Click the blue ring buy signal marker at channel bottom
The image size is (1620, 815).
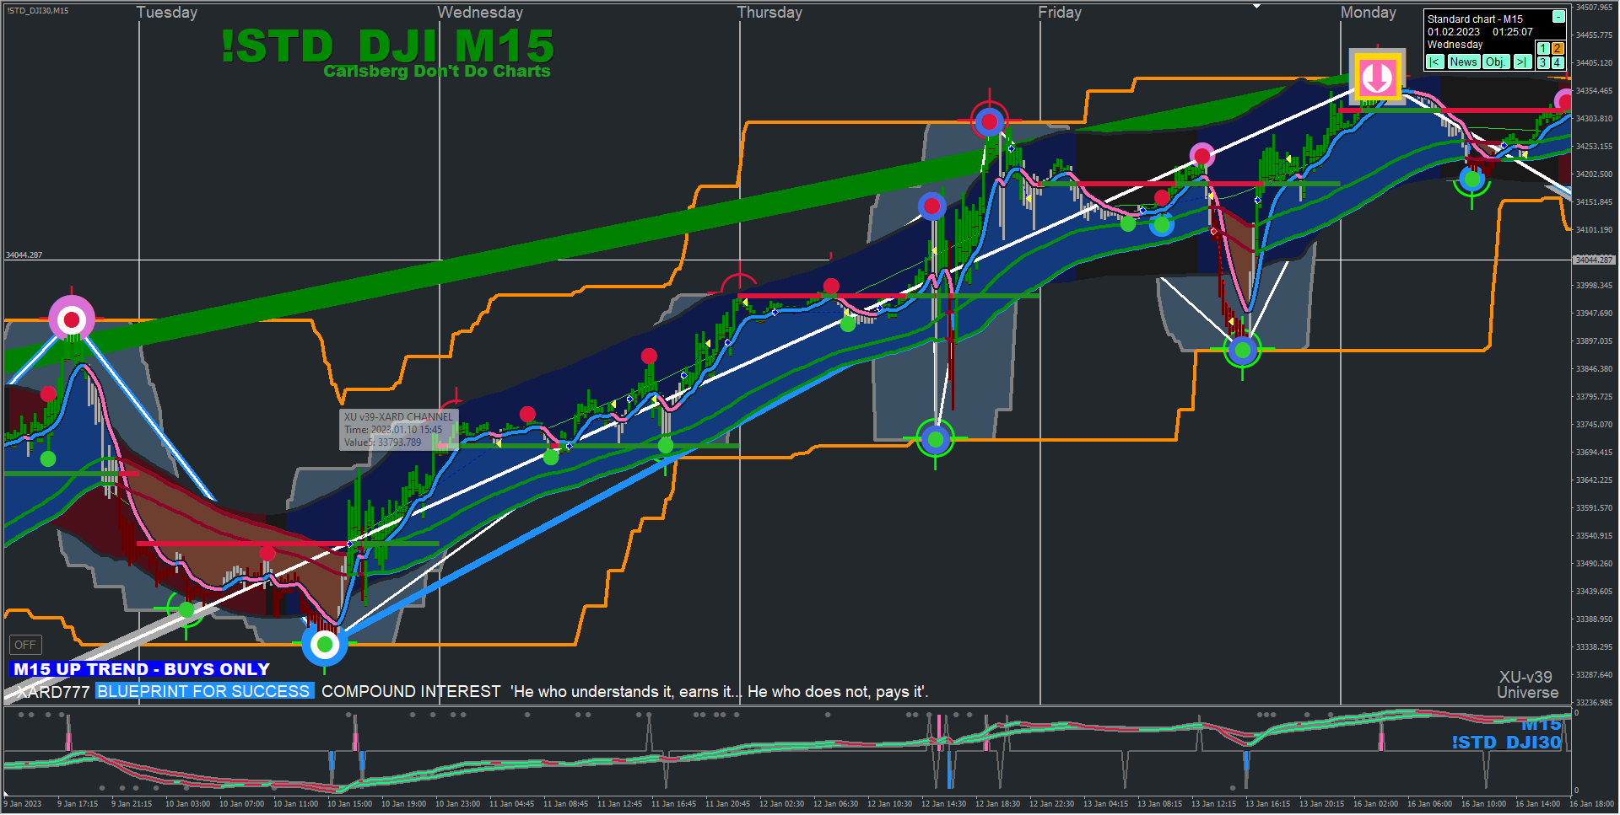click(x=325, y=646)
